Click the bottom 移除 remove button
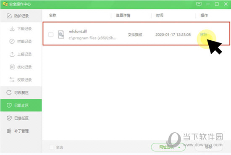Image resolution: width=231 pixels, height=155 pixels. (208, 147)
